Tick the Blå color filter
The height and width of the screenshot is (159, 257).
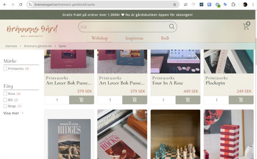(x=5, y=100)
